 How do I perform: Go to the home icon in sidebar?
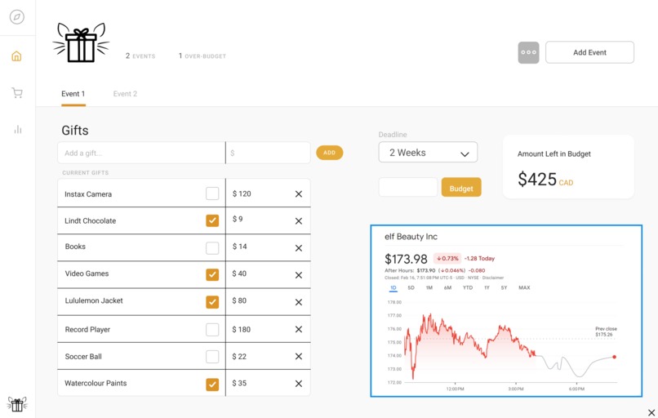click(x=16, y=56)
